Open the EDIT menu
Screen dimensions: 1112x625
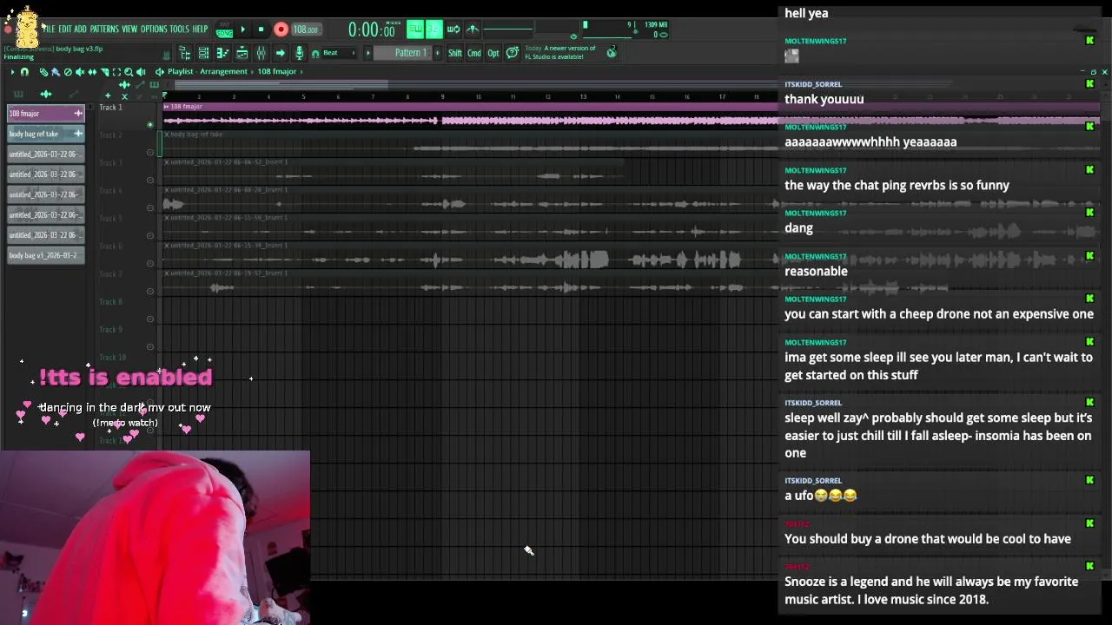[65, 29]
